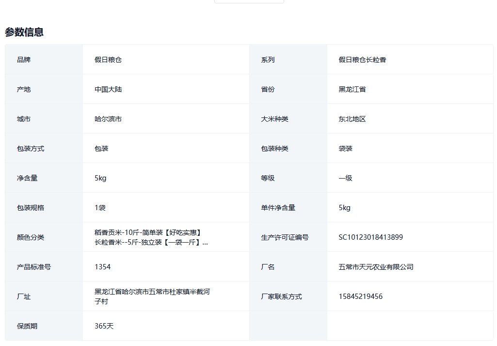Click the 产地 label
497x346 pixels.
click(x=24, y=89)
